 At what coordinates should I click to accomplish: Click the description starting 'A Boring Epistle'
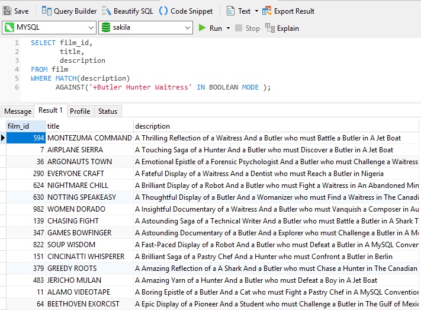click(x=277, y=292)
